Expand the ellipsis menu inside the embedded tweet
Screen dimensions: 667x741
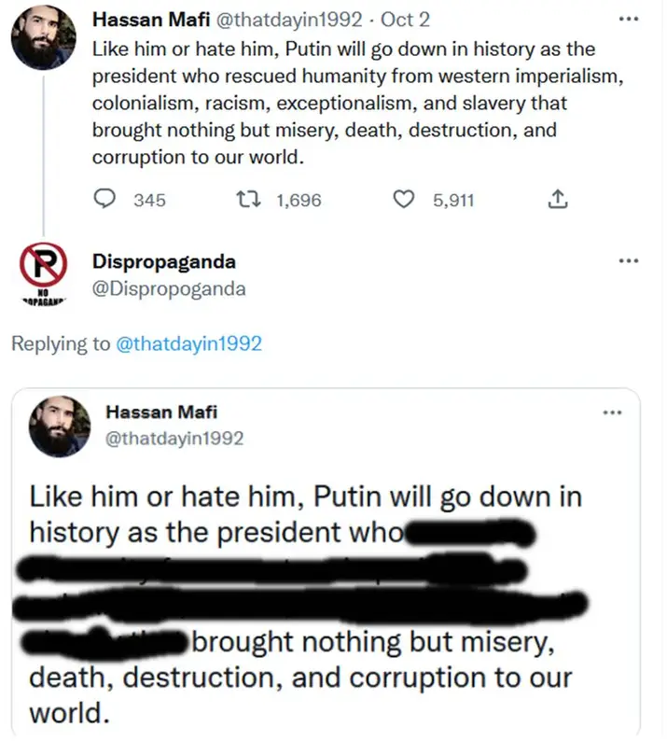(611, 412)
